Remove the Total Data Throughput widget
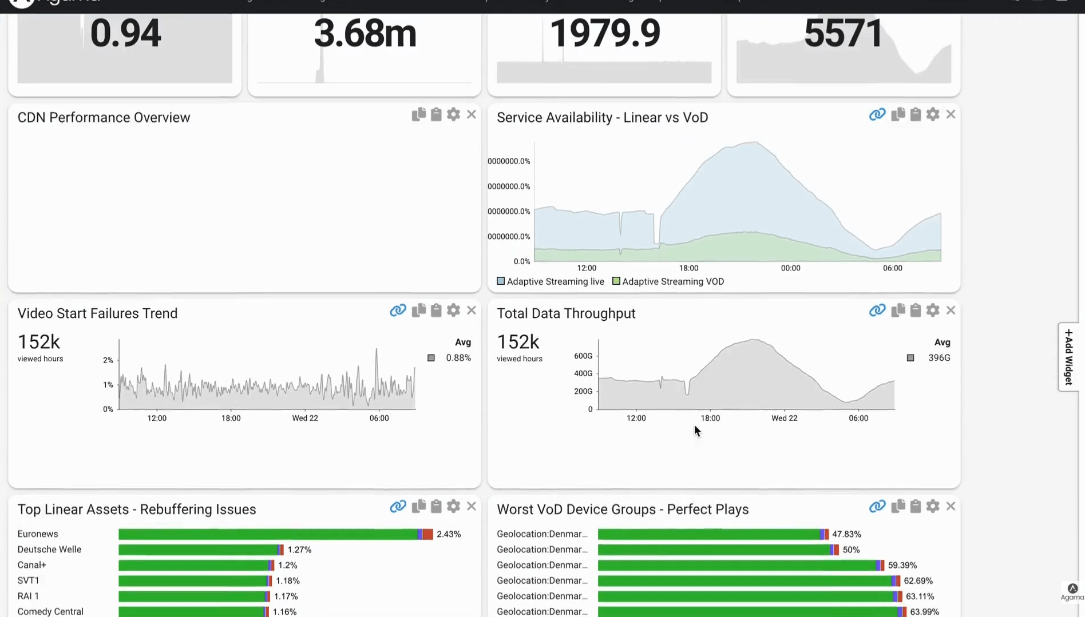The width and height of the screenshot is (1085, 617). pyautogui.click(x=951, y=311)
